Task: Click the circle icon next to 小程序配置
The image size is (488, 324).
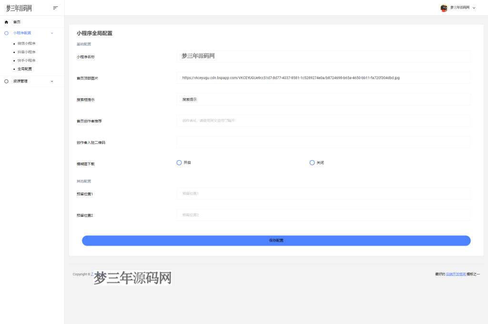Action: (6, 33)
